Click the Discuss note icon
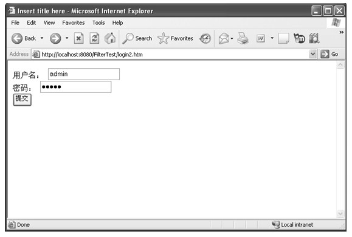This screenshot has width=352, height=237. tap(283, 38)
